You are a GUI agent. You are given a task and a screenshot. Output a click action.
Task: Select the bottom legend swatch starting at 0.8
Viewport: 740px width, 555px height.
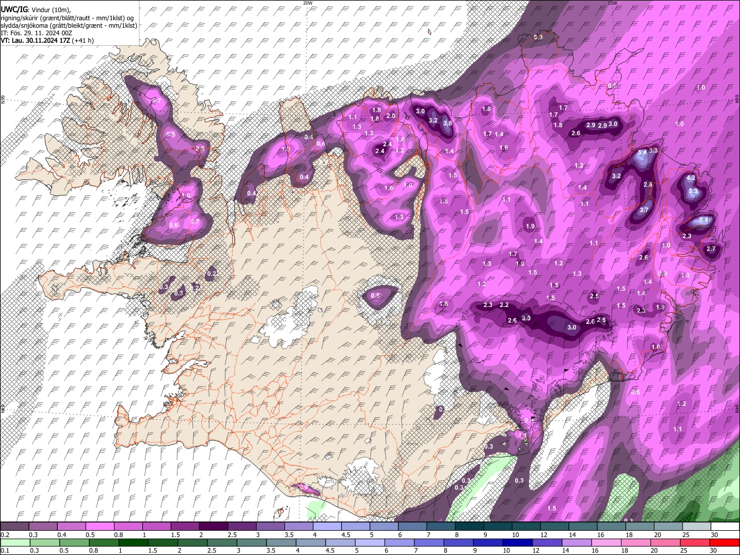coord(103,543)
